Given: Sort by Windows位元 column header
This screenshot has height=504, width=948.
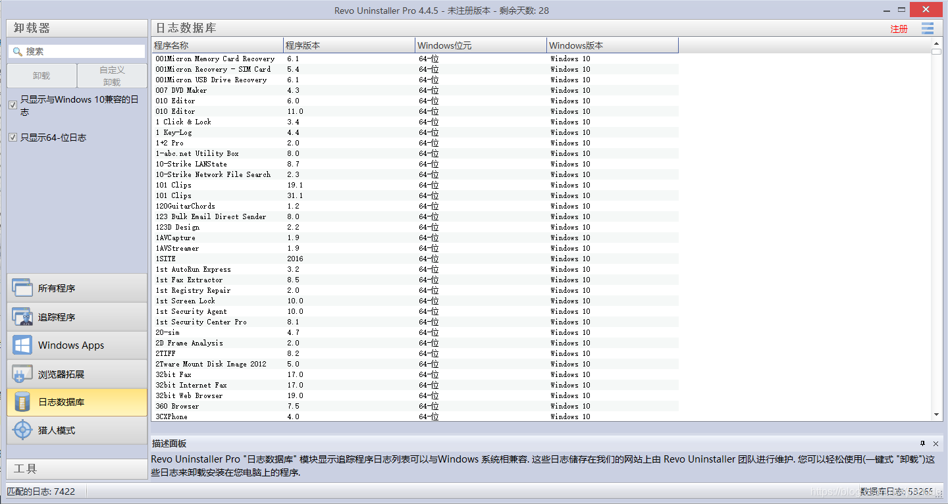Looking at the screenshot, I should pyautogui.click(x=481, y=45).
